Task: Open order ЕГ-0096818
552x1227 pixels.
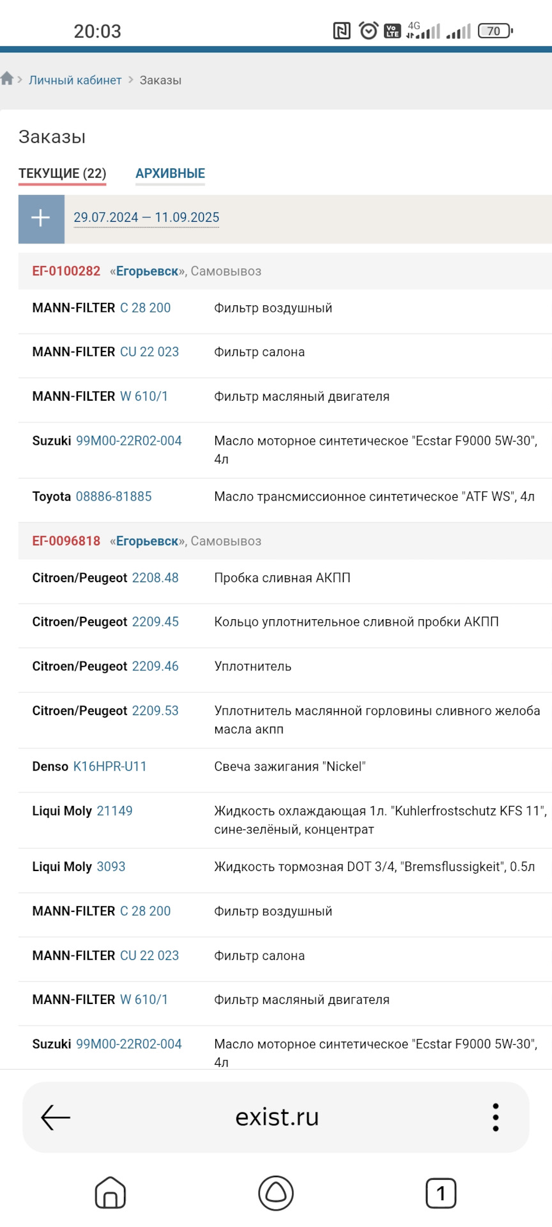Action: [66, 541]
